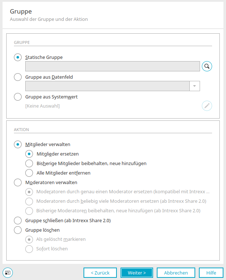The image size is (226, 280).
Task: Go back with the < Zurück button
Action: [x=100, y=273]
